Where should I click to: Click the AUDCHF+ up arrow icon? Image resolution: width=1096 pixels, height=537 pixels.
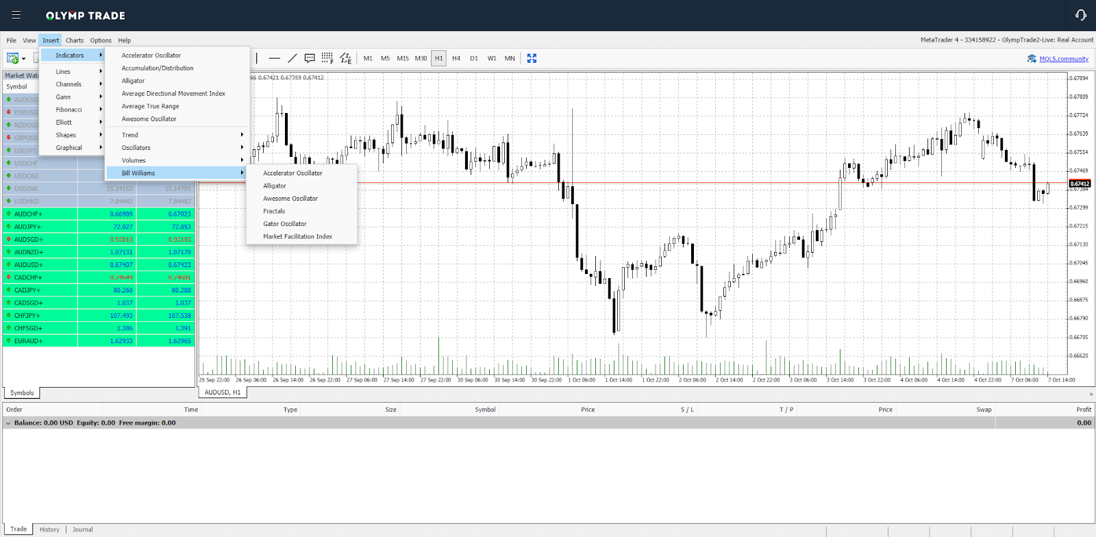(x=8, y=214)
